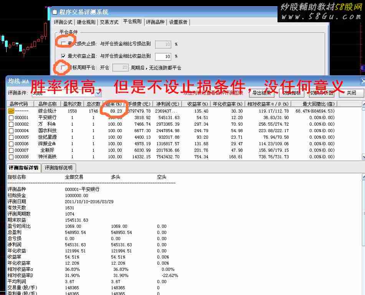
Task: Click the 1000000.00 初始资金 value
Action: click(77, 196)
